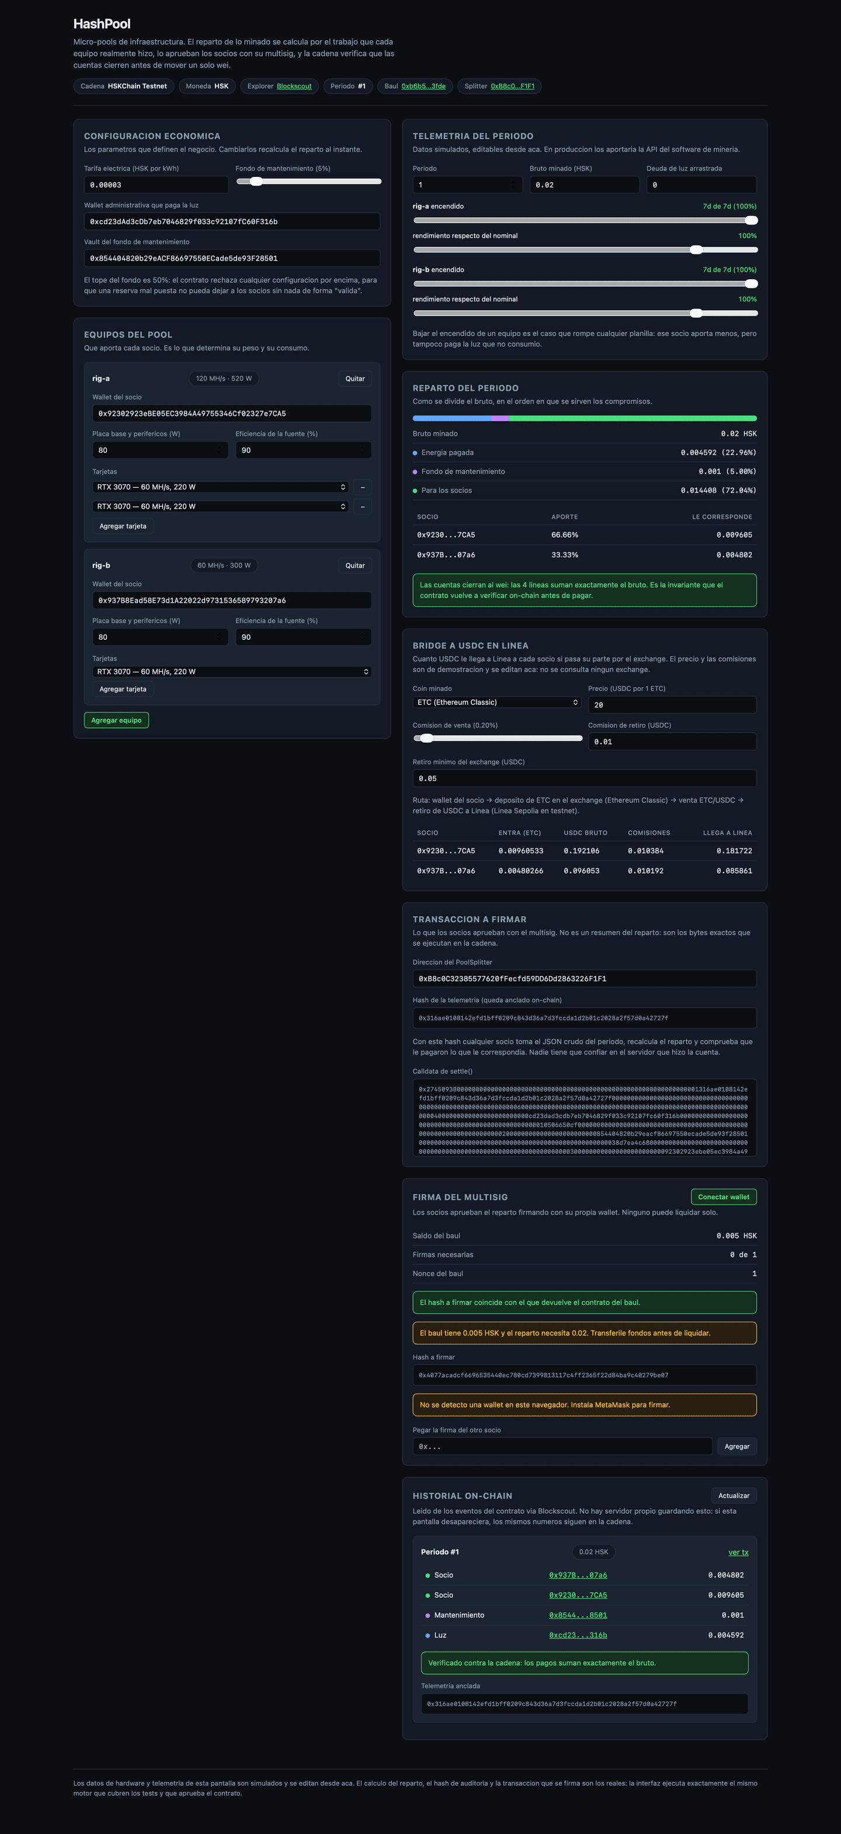The width and height of the screenshot is (841, 1834).
Task: Open the ver tx link for Periodo #1
Action: tap(738, 1552)
